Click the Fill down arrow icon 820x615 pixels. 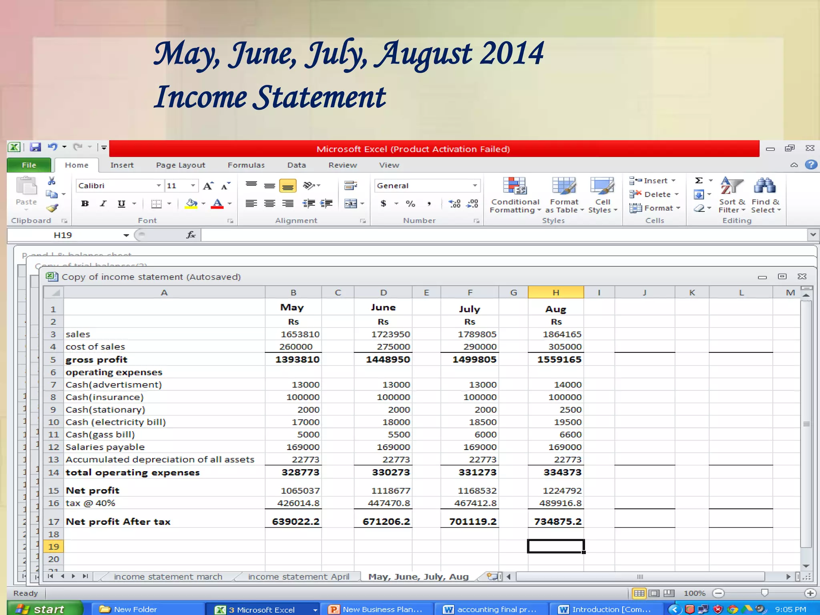tap(699, 195)
